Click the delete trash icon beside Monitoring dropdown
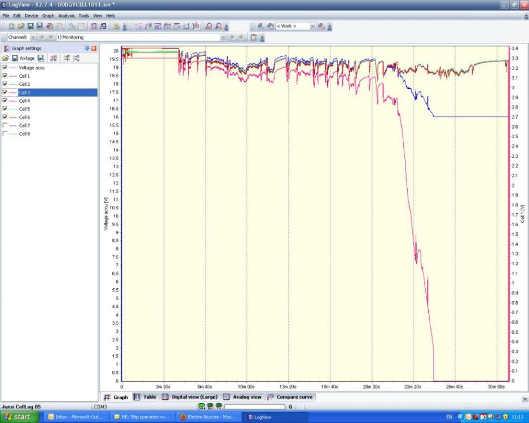The image size is (529, 423). [254, 37]
